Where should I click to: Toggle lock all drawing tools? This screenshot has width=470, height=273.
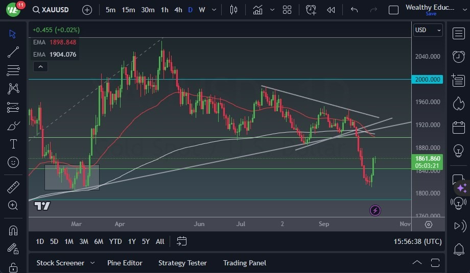(13, 267)
